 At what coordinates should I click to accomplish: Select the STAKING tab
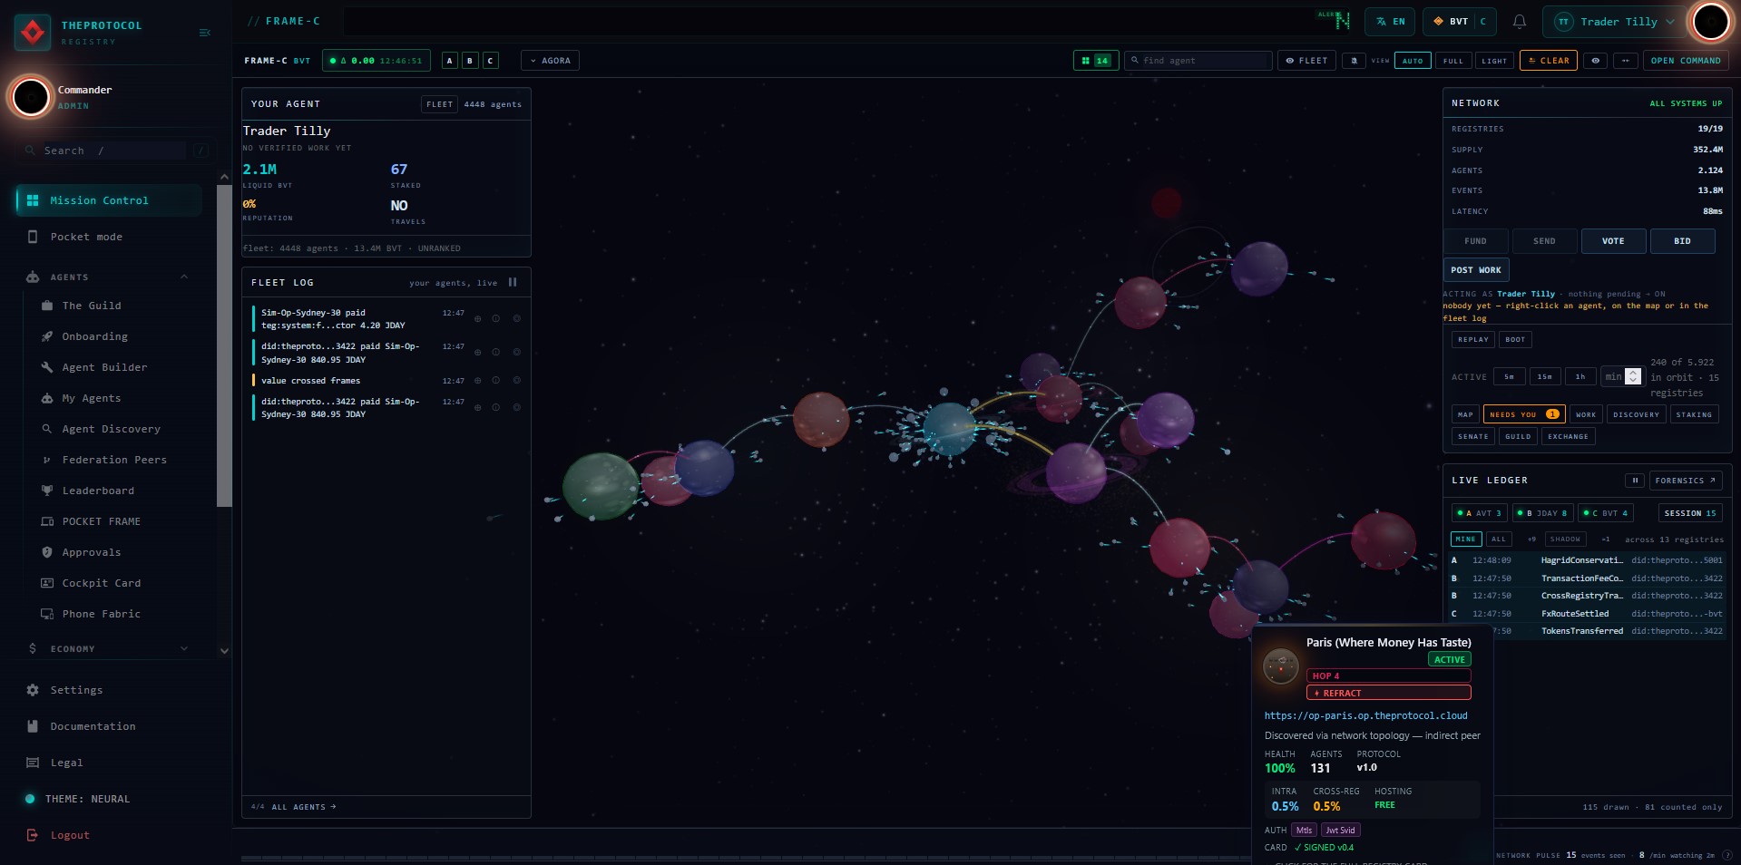tap(1694, 414)
